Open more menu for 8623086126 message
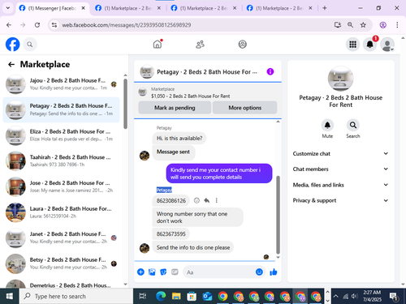 (x=217, y=200)
